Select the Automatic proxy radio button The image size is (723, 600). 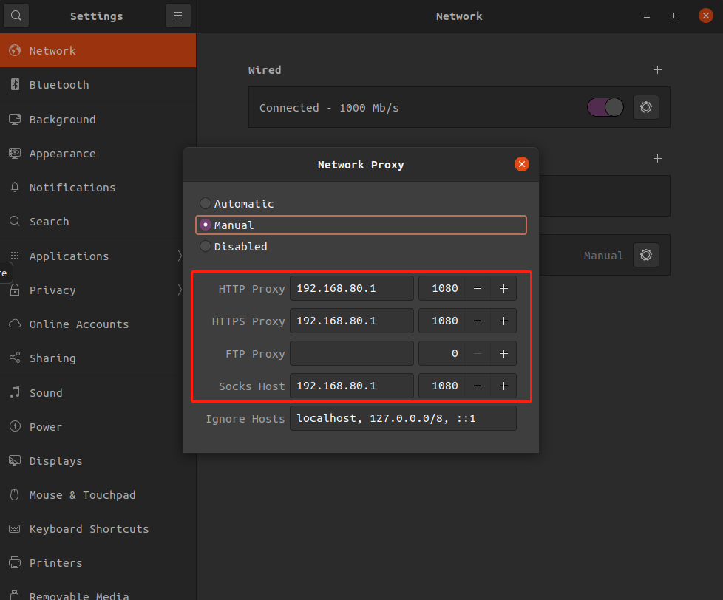tap(205, 203)
